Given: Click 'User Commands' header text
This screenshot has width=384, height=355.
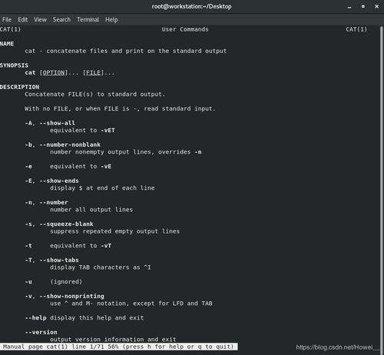Looking at the screenshot, I should [x=185, y=29].
